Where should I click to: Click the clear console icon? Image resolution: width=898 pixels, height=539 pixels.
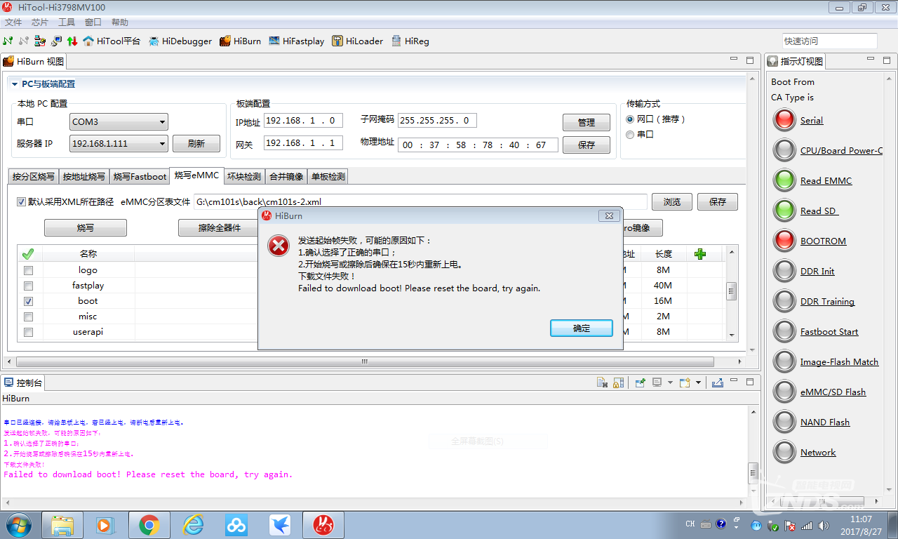pyautogui.click(x=602, y=382)
